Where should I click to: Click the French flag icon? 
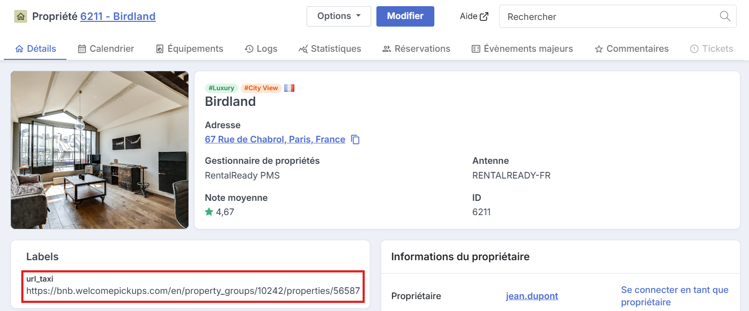[289, 88]
